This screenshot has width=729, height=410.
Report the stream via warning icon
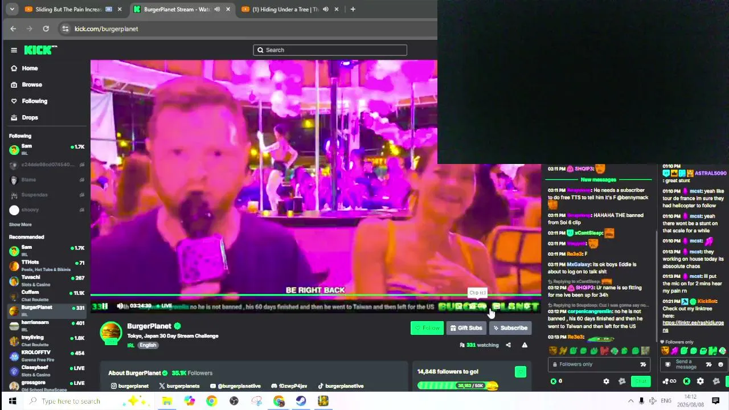click(x=525, y=345)
